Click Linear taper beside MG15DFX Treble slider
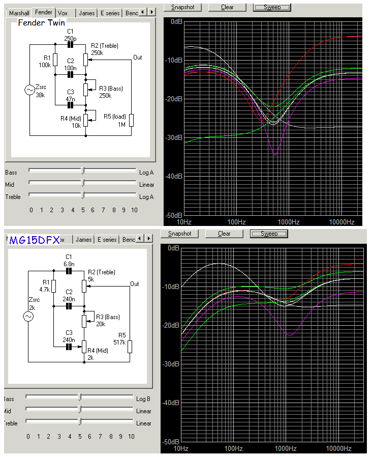This screenshot has width=373, height=457. tap(144, 423)
